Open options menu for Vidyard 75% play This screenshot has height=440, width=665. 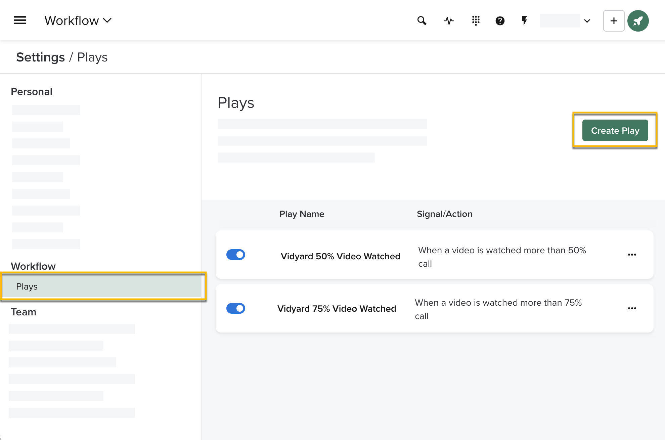[632, 308]
